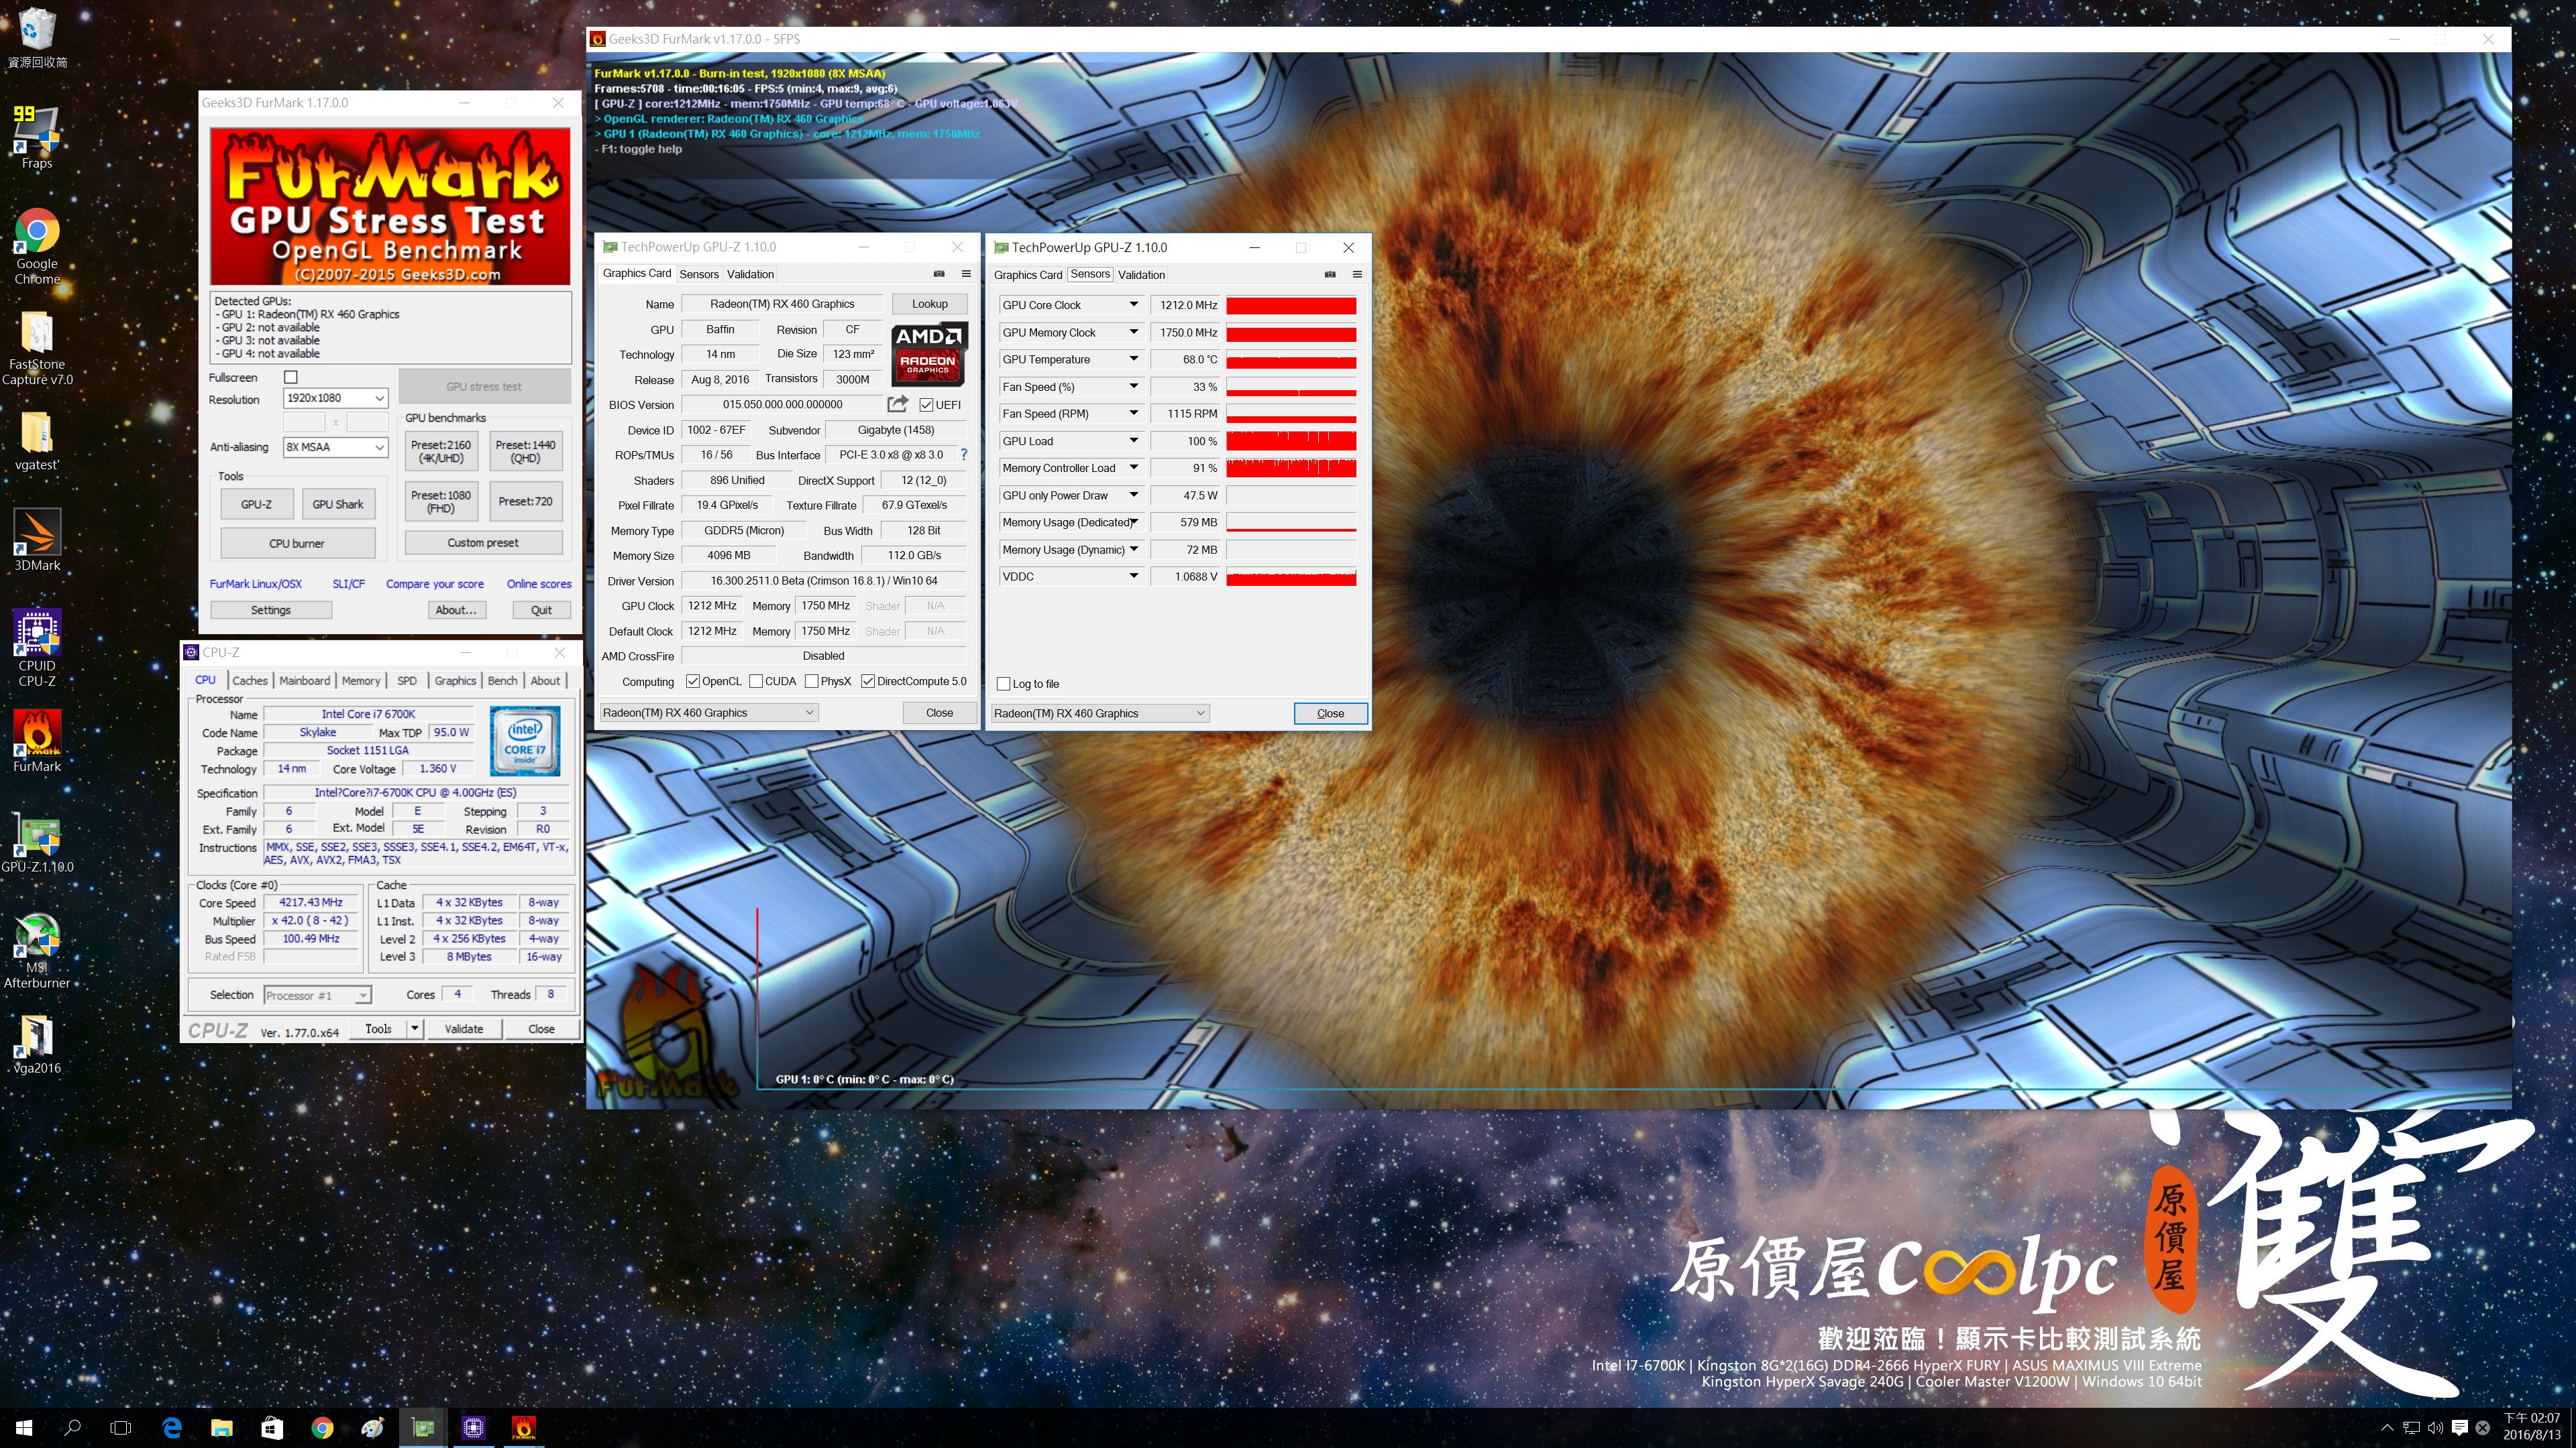
Task: Open File Explorer from the taskbar
Action: [x=222, y=1428]
